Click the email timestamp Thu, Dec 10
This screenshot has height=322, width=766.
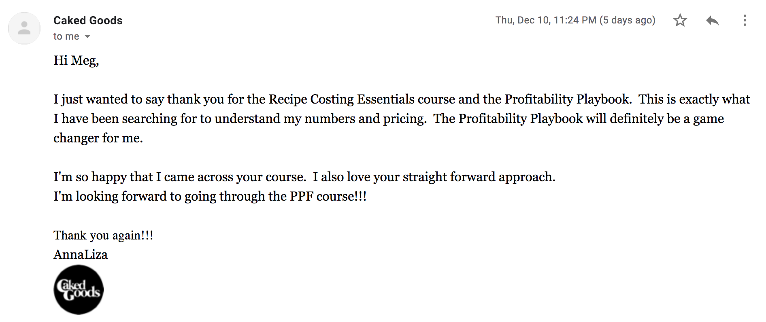546,20
